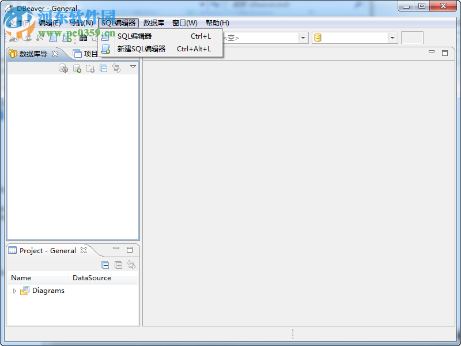Maximize the editor area panel
Viewport: 461px width, 346px height.
point(445,53)
